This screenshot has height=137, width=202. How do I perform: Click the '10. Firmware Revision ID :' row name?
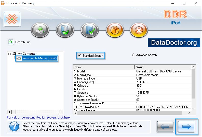click(x=90, y=103)
